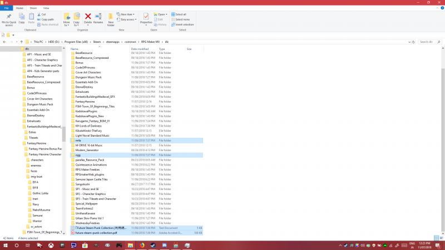This screenshot has width=445, height=250.
Task: Expand the Open button dropdown
Action: pyautogui.click(x=166, y=14)
